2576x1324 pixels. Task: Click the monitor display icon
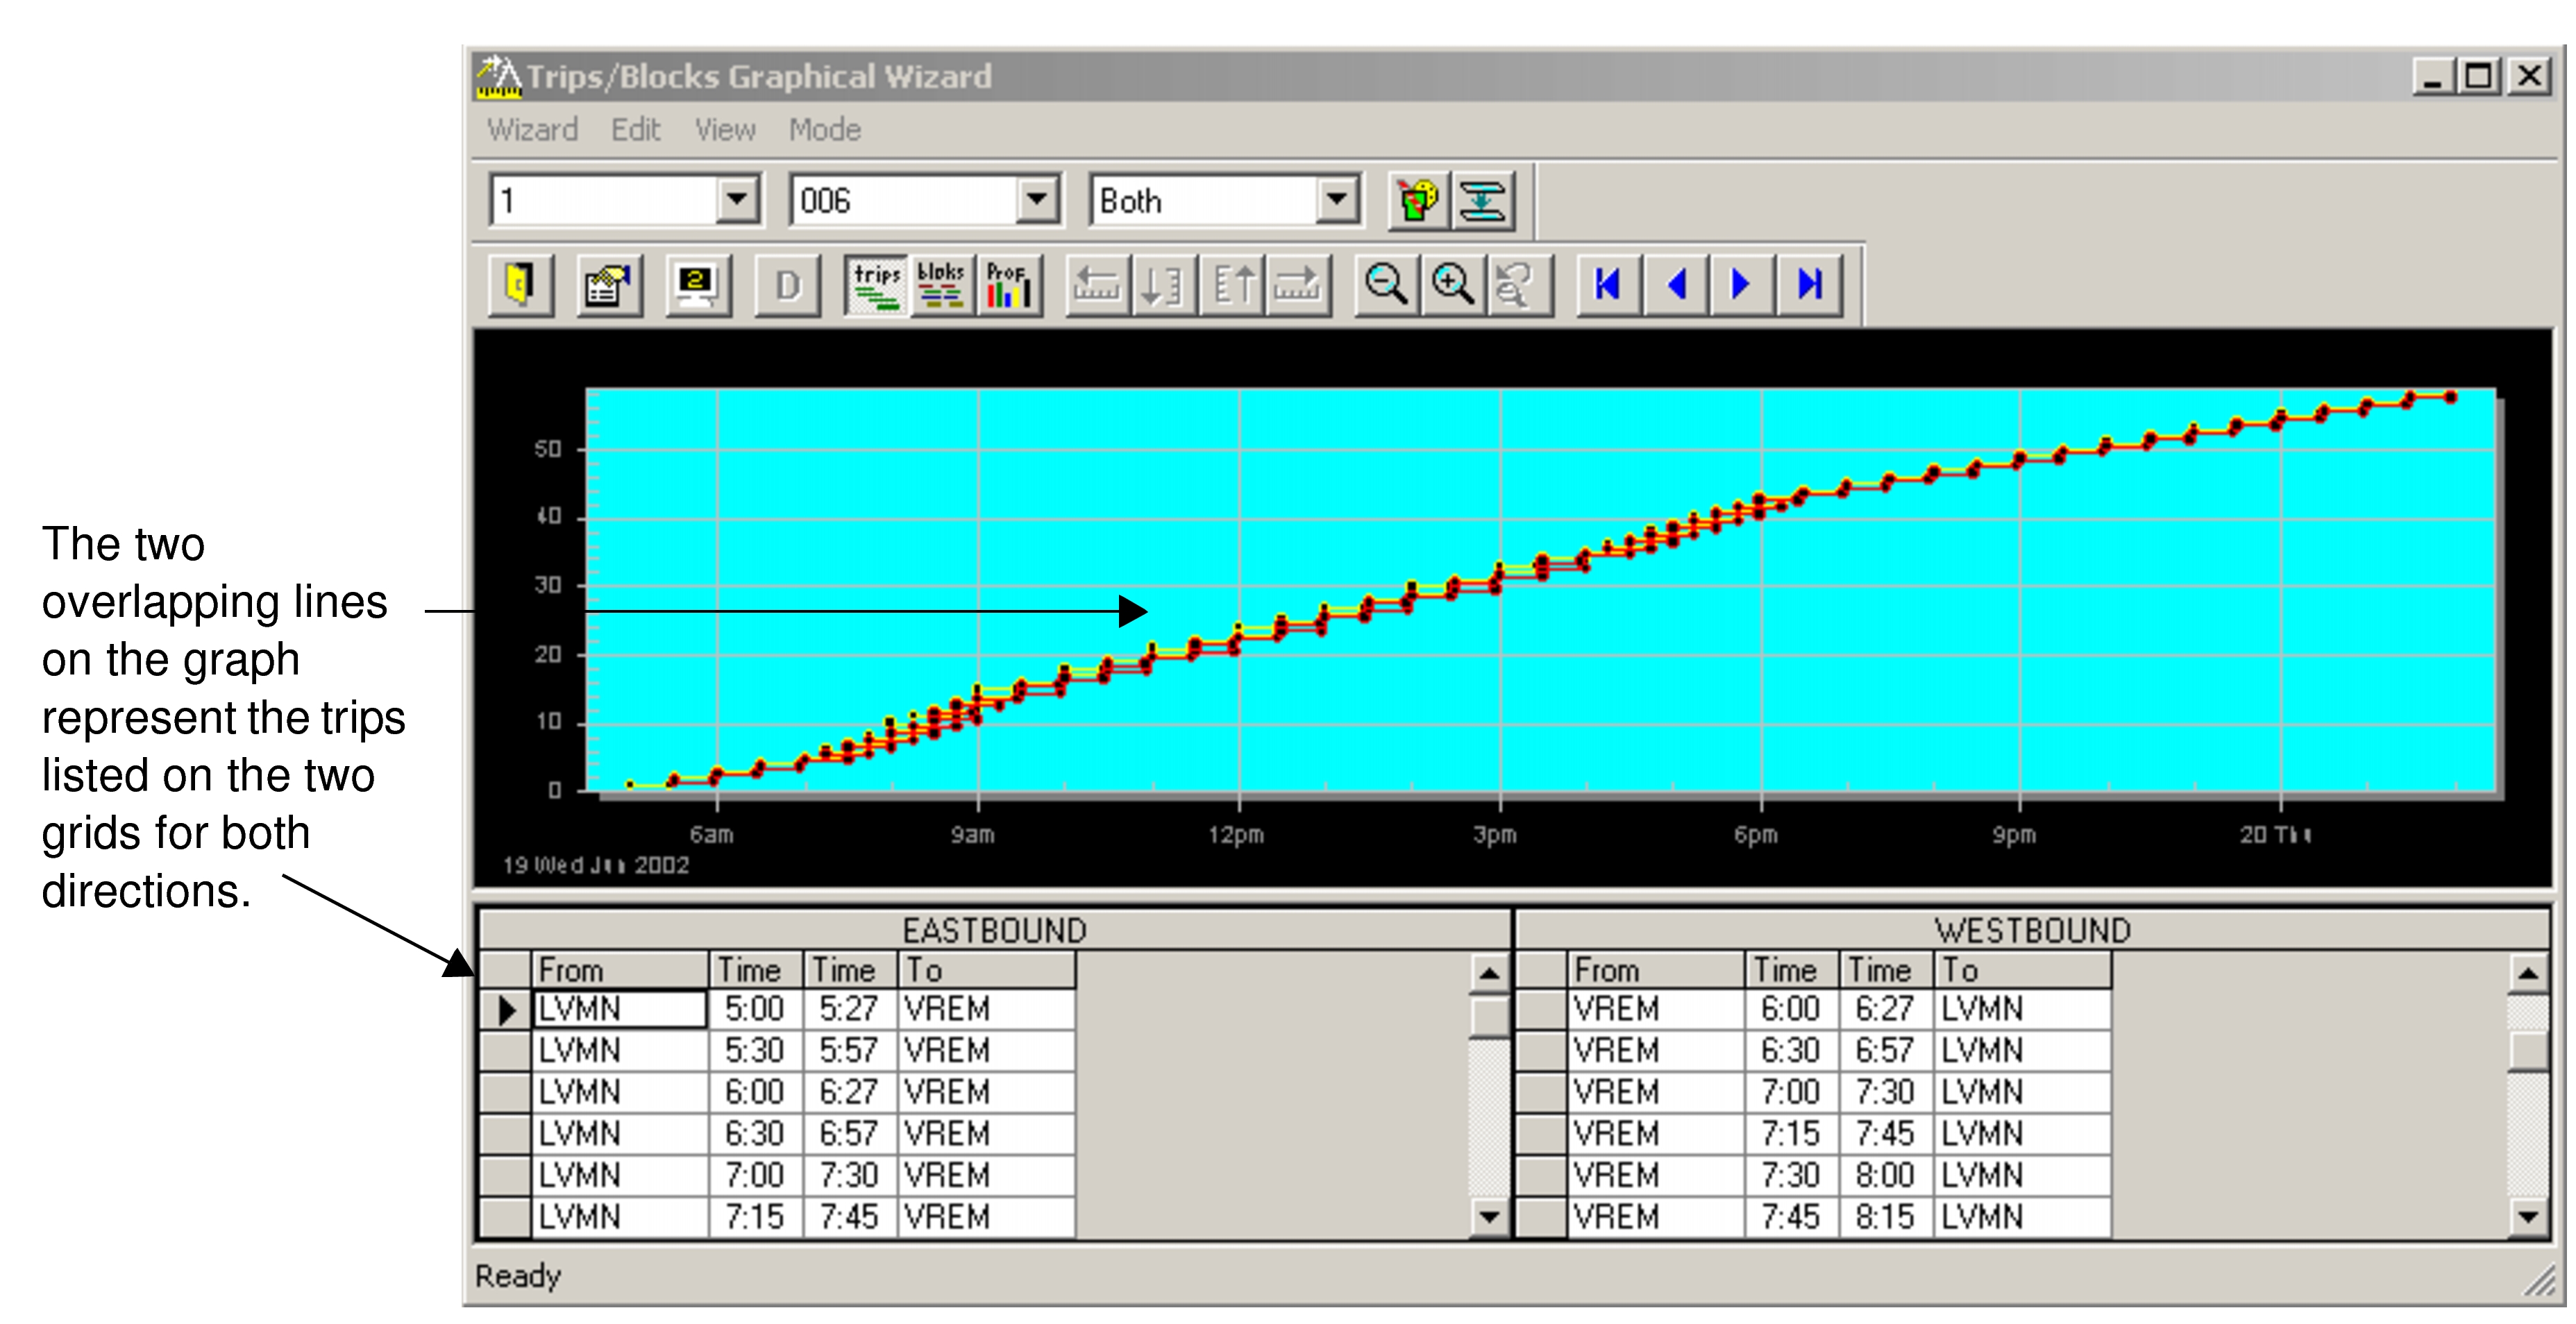(x=697, y=287)
